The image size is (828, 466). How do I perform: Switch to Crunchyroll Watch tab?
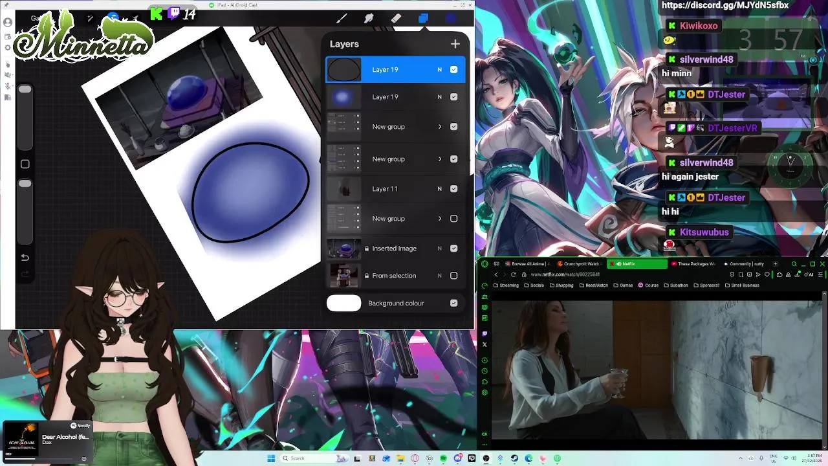(579, 264)
